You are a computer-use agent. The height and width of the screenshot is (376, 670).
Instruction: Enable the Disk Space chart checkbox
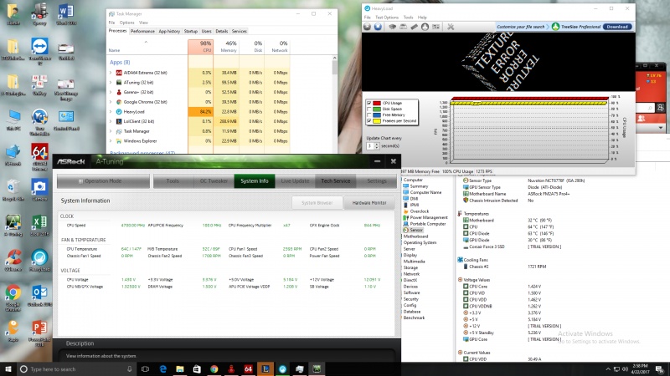(x=370, y=109)
